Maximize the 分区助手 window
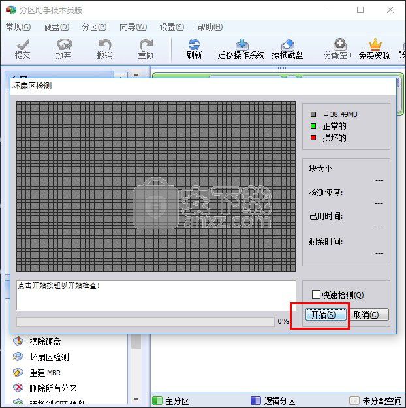The image size is (406, 408). (x=360, y=10)
